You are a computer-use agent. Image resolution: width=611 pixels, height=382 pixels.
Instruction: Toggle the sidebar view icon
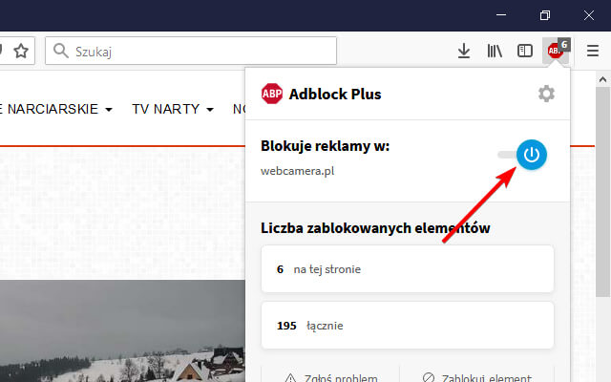(525, 51)
